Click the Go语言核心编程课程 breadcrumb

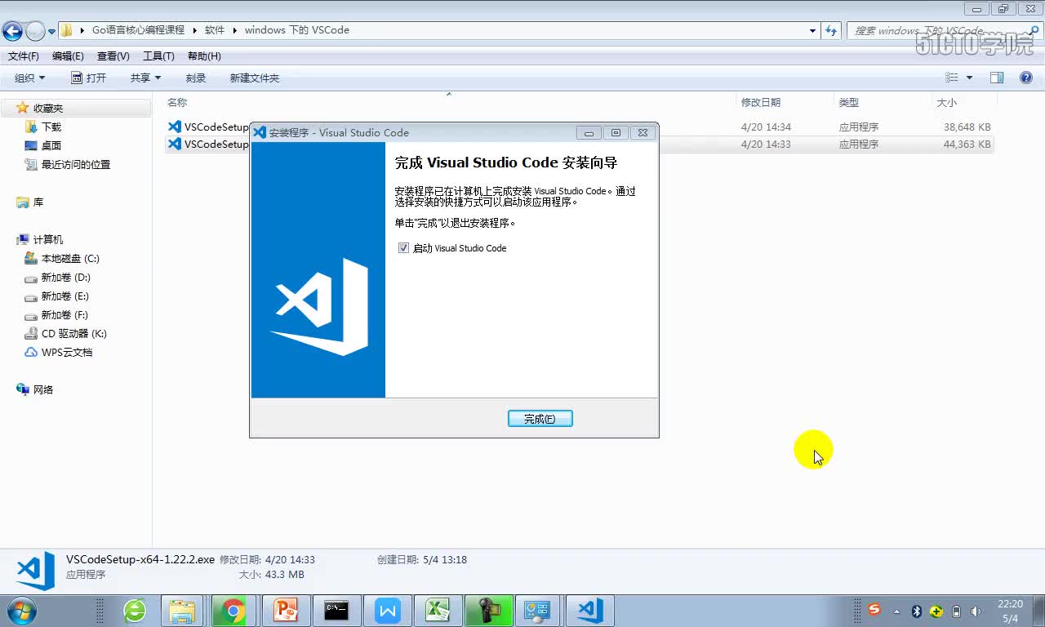click(138, 30)
